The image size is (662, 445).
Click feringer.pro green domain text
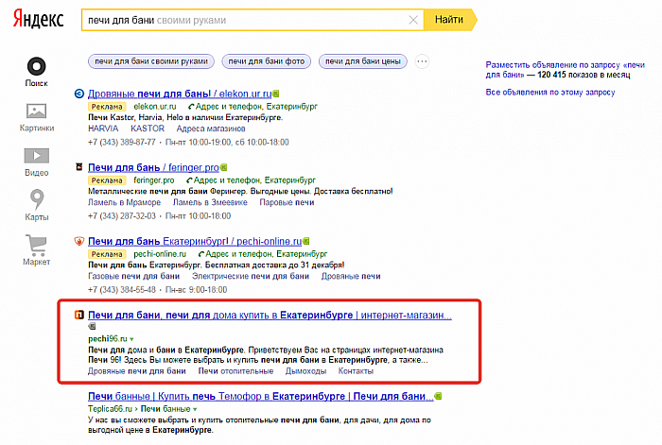point(153,180)
